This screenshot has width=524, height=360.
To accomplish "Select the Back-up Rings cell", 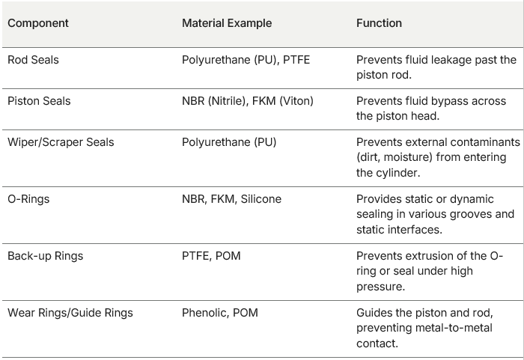I will [x=45, y=256].
